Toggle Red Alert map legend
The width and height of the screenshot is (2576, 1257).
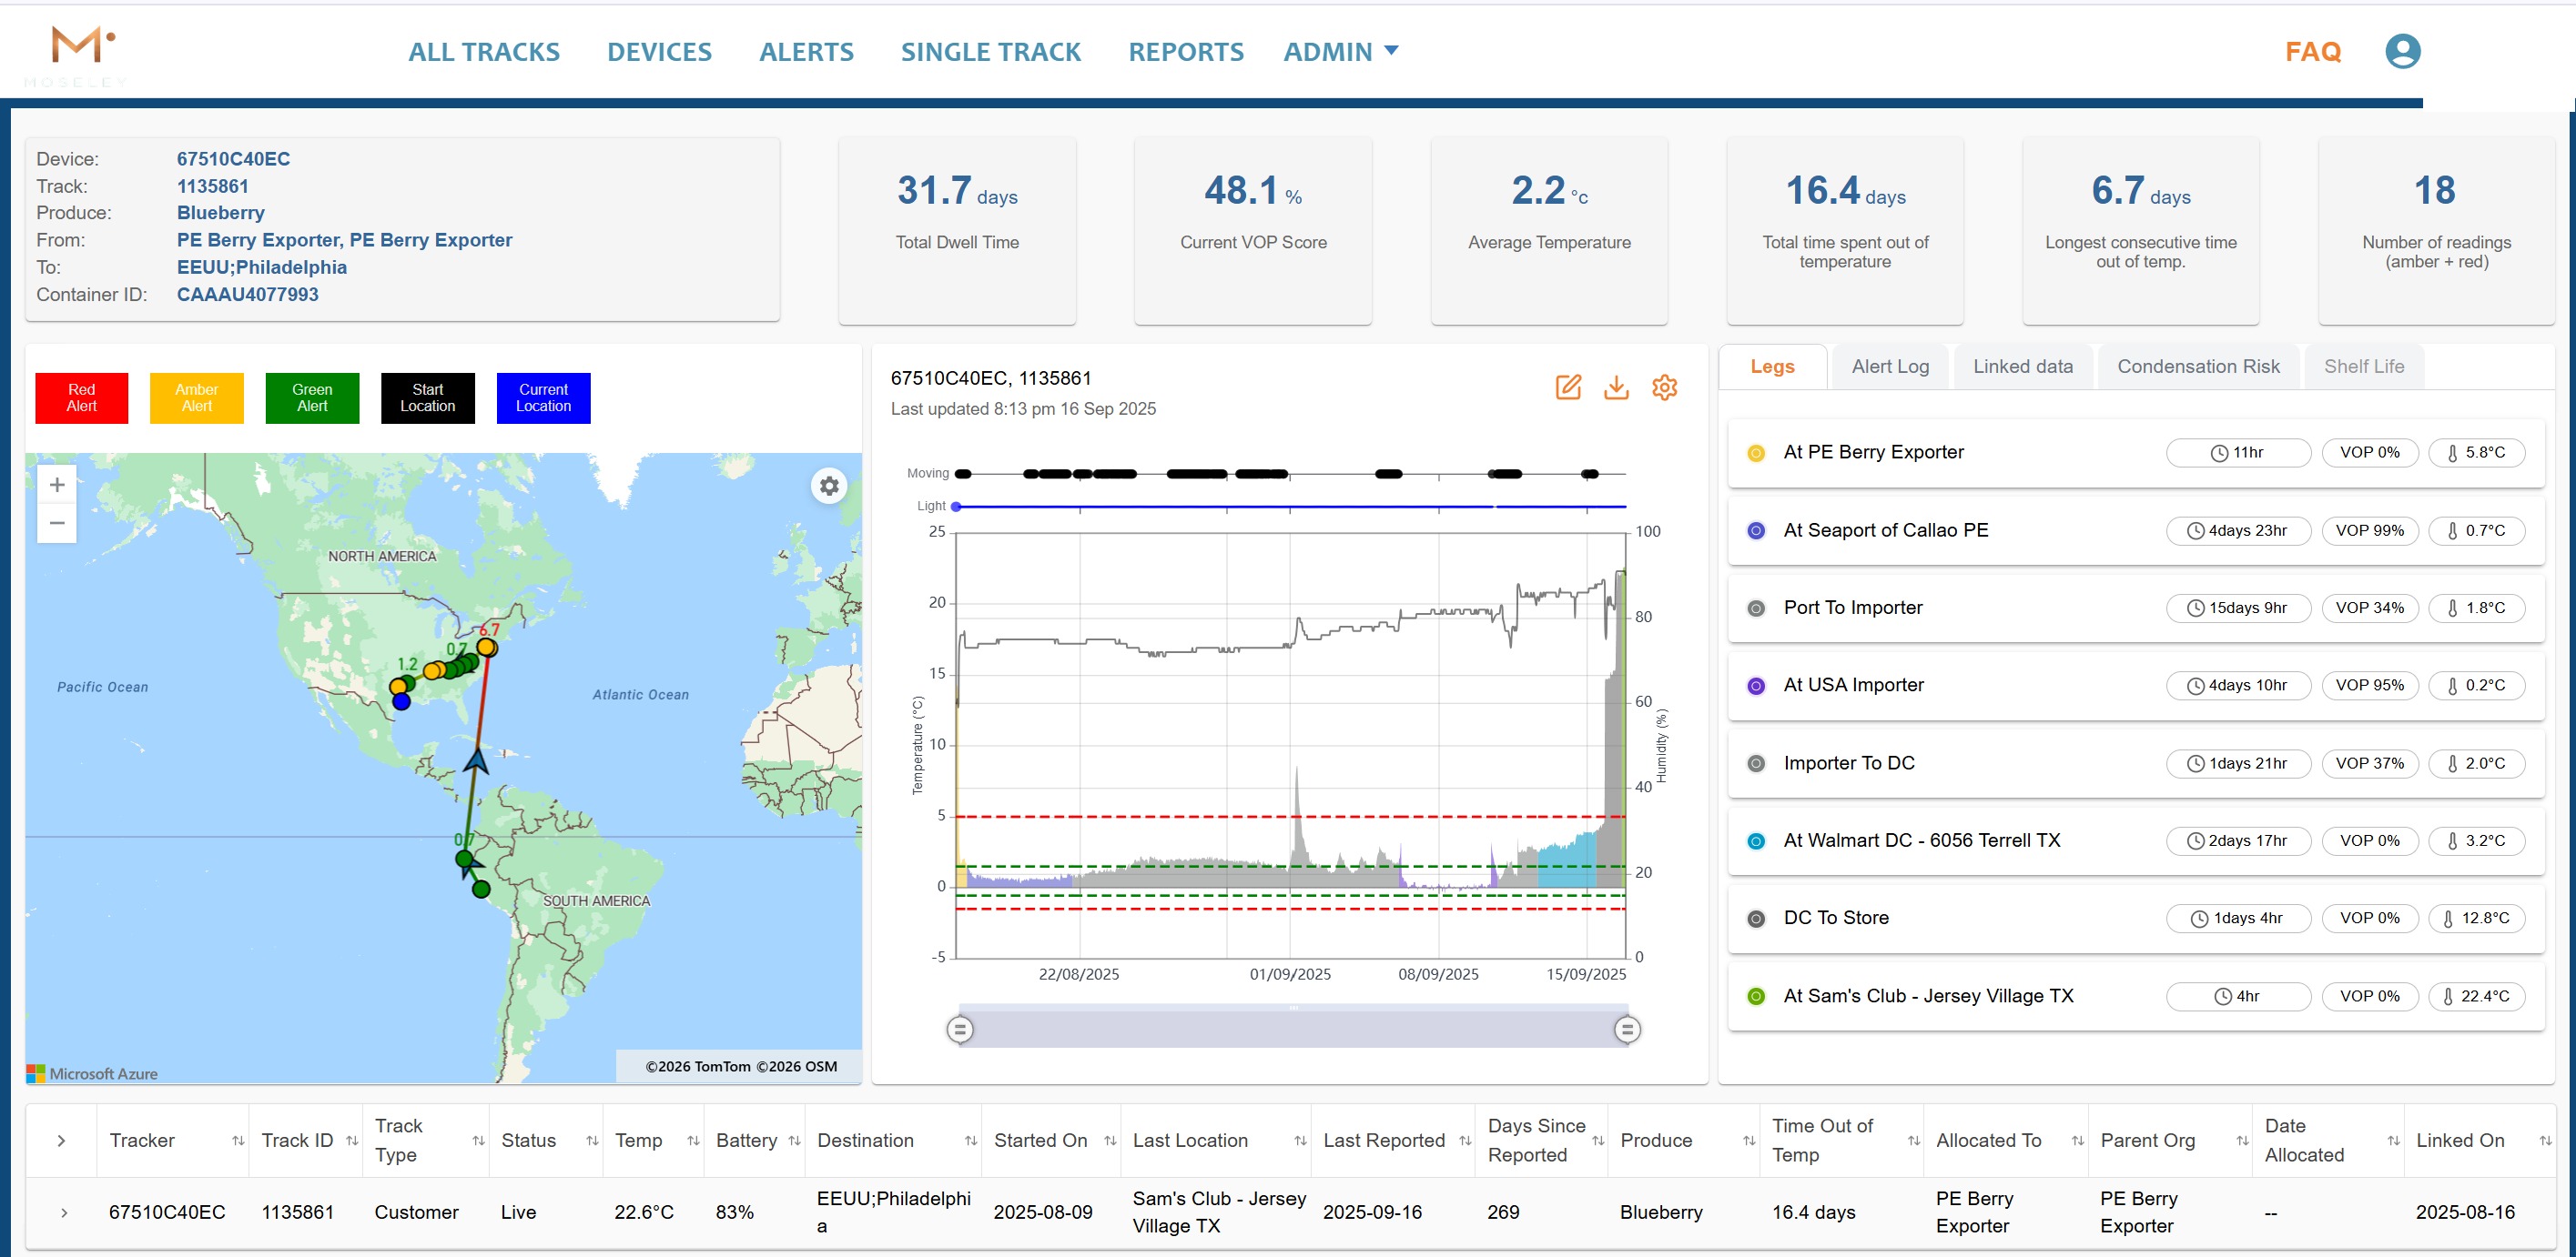82,397
